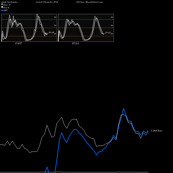Click the Fast K legend swatch
The width and height of the screenshot is (173, 173).
[x=2, y=7]
